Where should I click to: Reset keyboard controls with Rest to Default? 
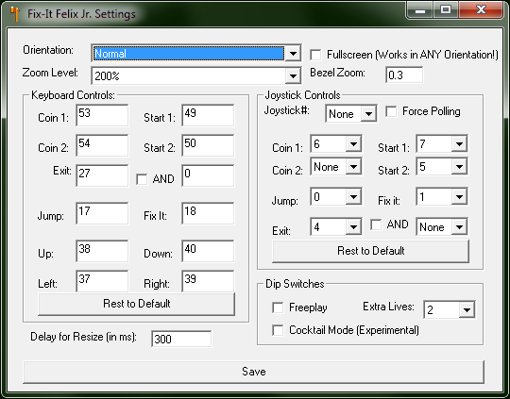(x=137, y=304)
